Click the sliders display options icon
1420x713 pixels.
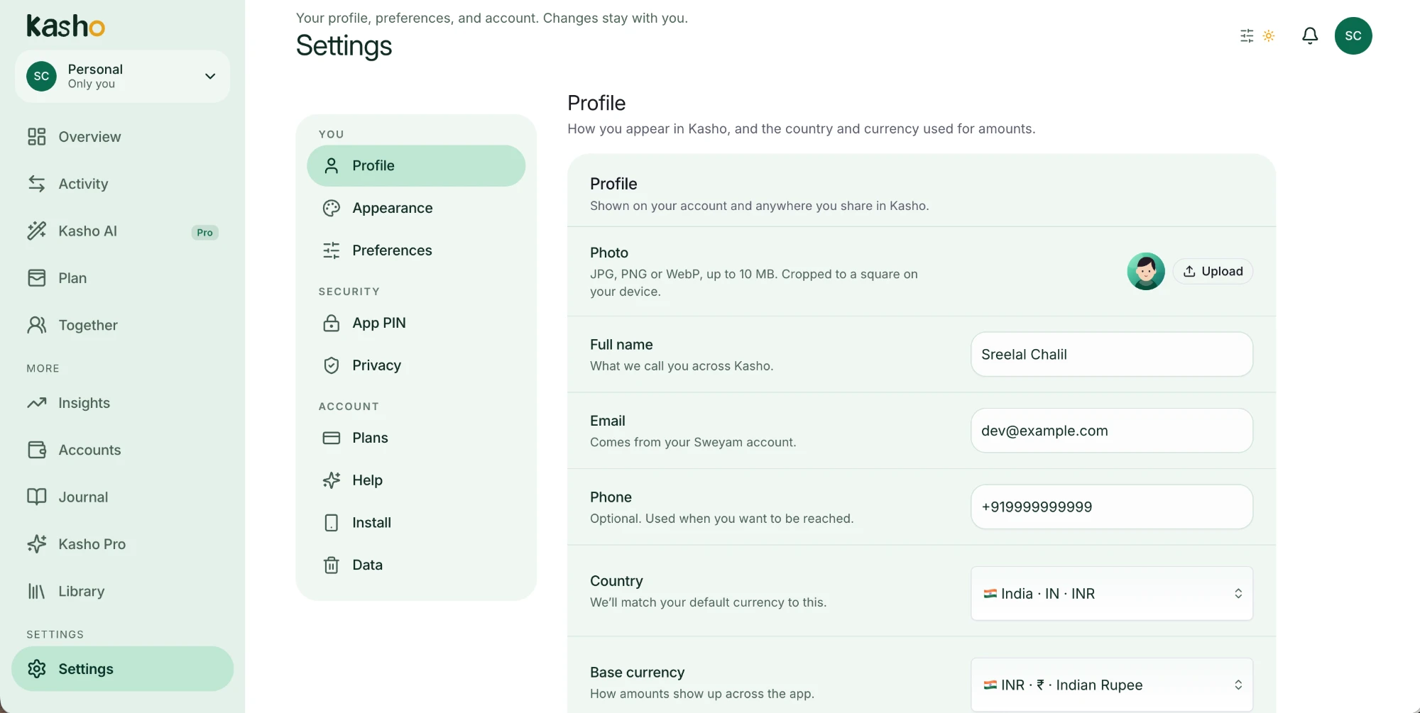coord(1247,35)
